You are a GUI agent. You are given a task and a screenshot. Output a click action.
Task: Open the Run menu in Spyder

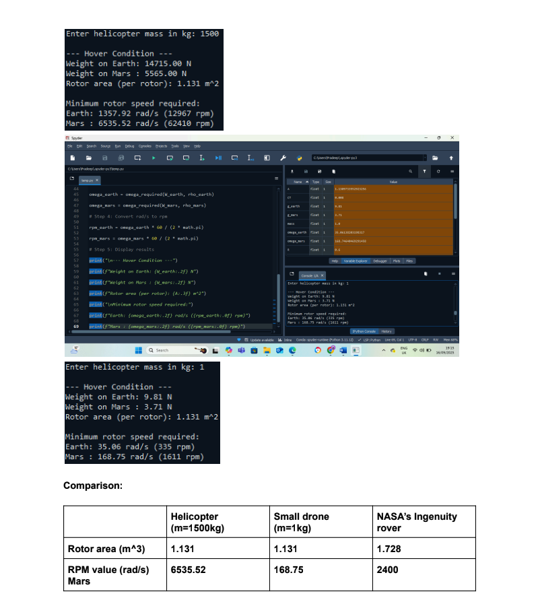tap(117, 146)
